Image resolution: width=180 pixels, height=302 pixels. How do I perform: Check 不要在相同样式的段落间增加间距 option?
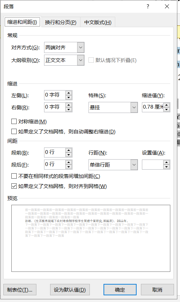click(14, 176)
